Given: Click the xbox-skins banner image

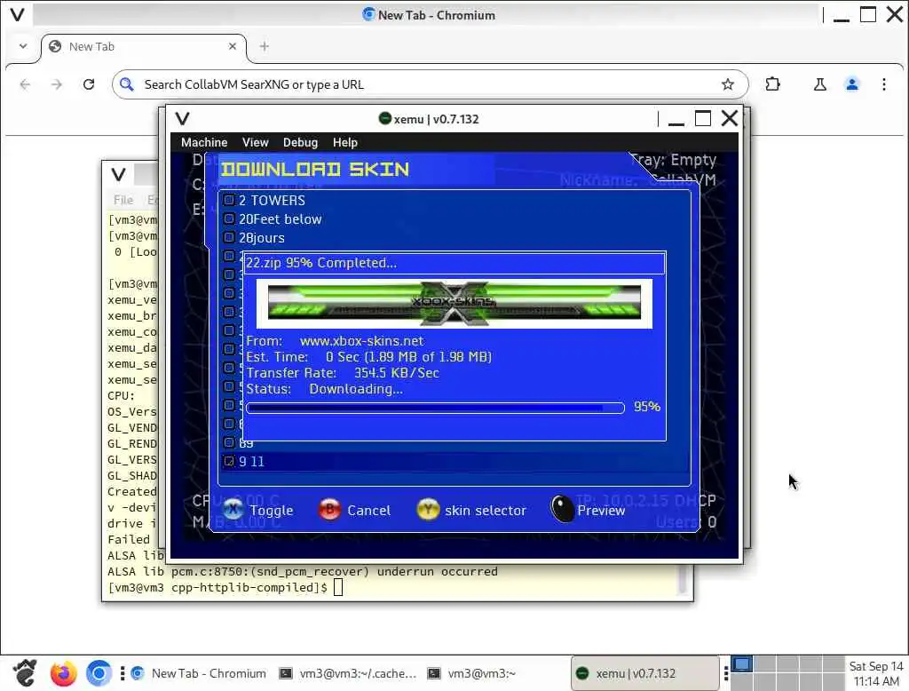Looking at the screenshot, I should 454,304.
